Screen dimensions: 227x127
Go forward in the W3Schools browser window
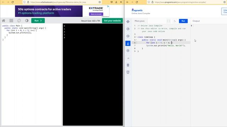(8, 2)
